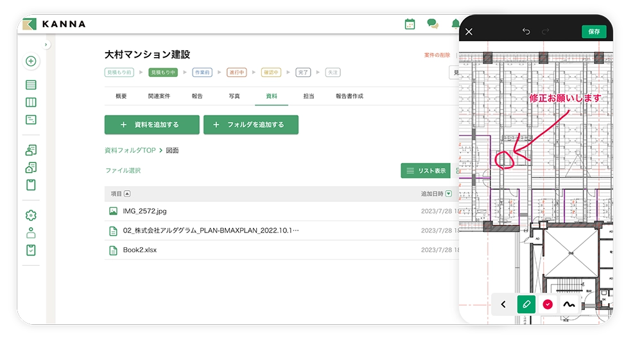
Task: Expand the left sidebar chevron
Action: pyautogui.click(x=46, y=44)
